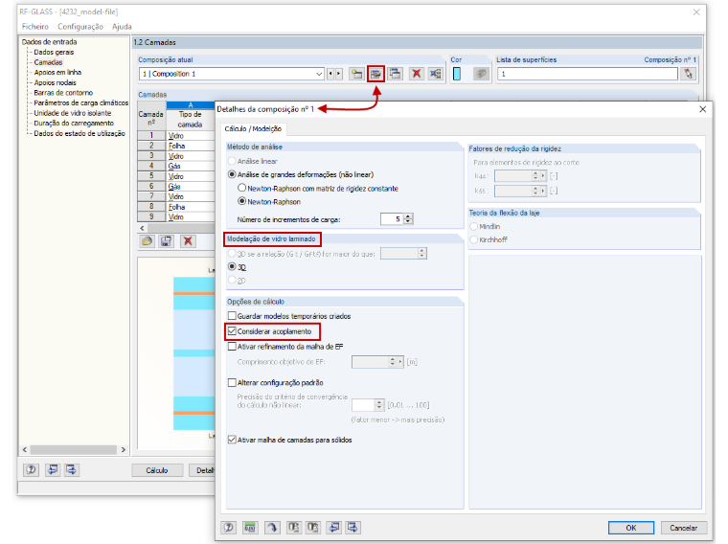Screen dimensions: 728x544
Task: Select Análise de grandes deformações radio button
Action: tap(232, 174)
